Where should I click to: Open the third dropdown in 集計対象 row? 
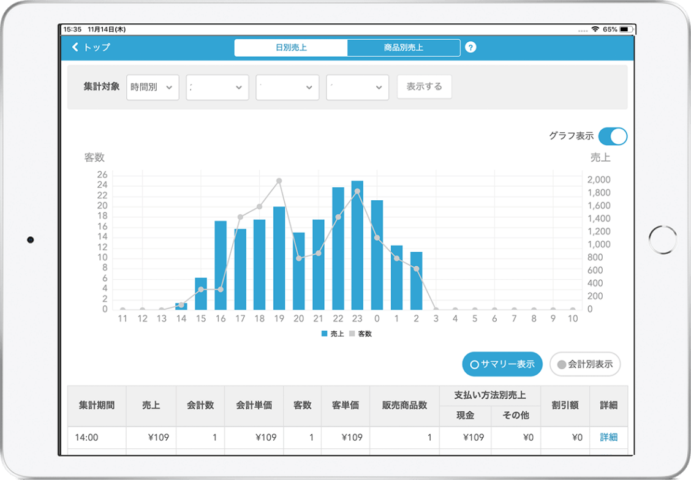tap(287, 88)
